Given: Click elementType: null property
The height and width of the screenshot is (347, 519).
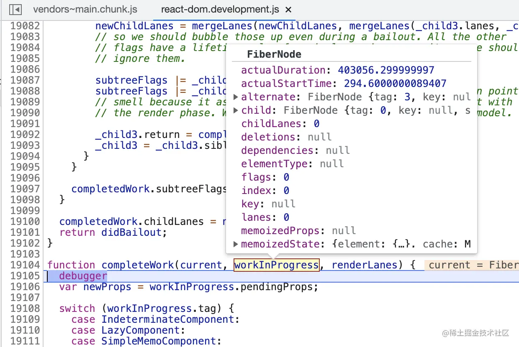Looking at the screenshot, I should tap(293, 164).
